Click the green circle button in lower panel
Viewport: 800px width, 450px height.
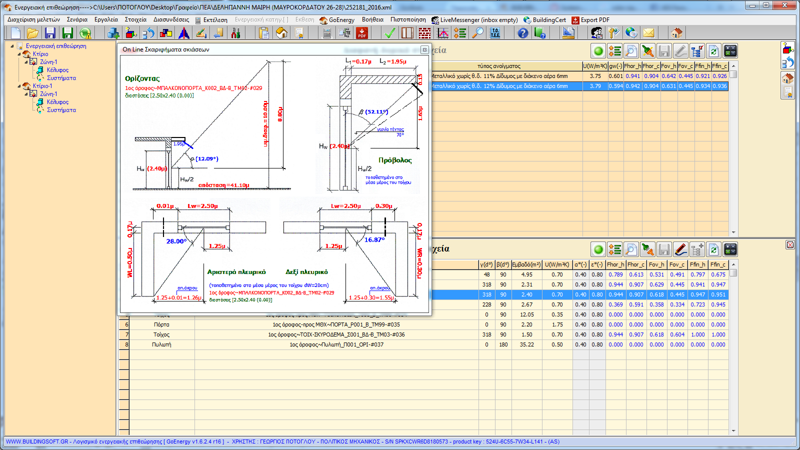[x=598, y=249]
